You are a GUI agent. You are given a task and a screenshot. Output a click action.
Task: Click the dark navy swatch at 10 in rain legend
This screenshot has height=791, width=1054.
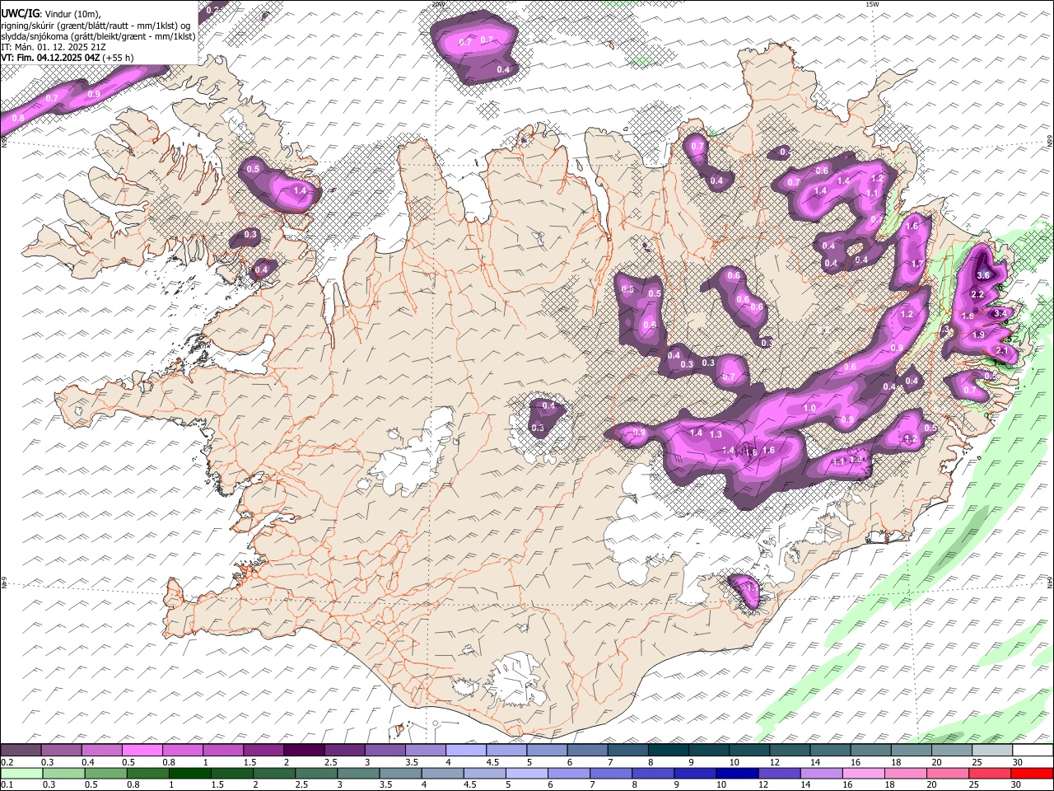point(736,773)
